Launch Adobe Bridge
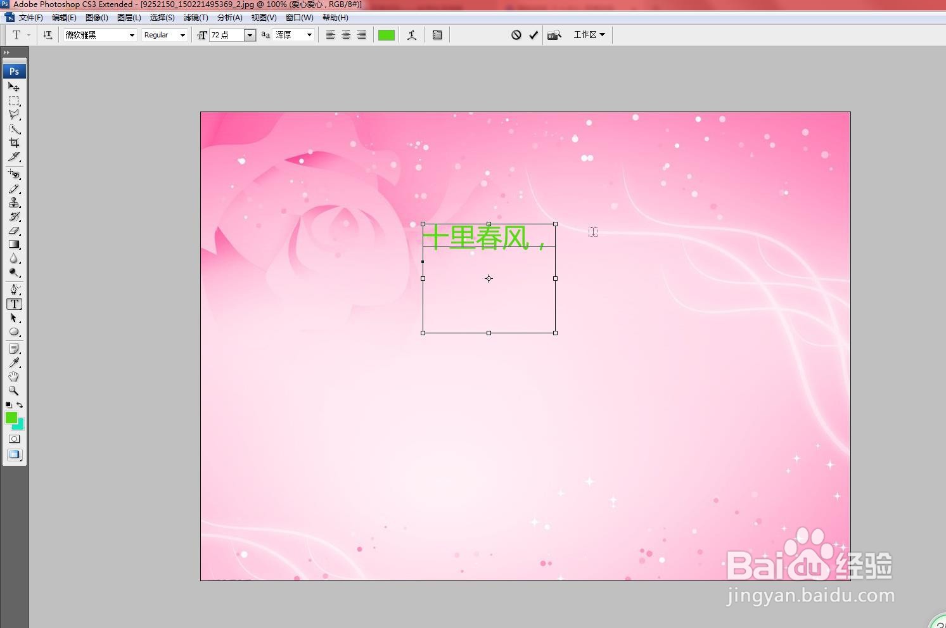The width and height of the screenshot is (946, 628). (x=554, y=35)
